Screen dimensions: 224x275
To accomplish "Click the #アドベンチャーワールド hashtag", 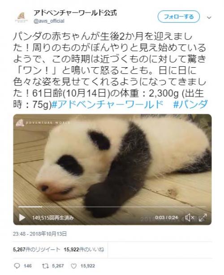I will click(108, 104).
